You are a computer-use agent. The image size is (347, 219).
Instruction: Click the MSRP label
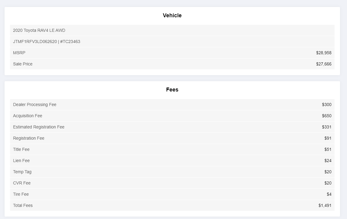click(x=19, y=53)
